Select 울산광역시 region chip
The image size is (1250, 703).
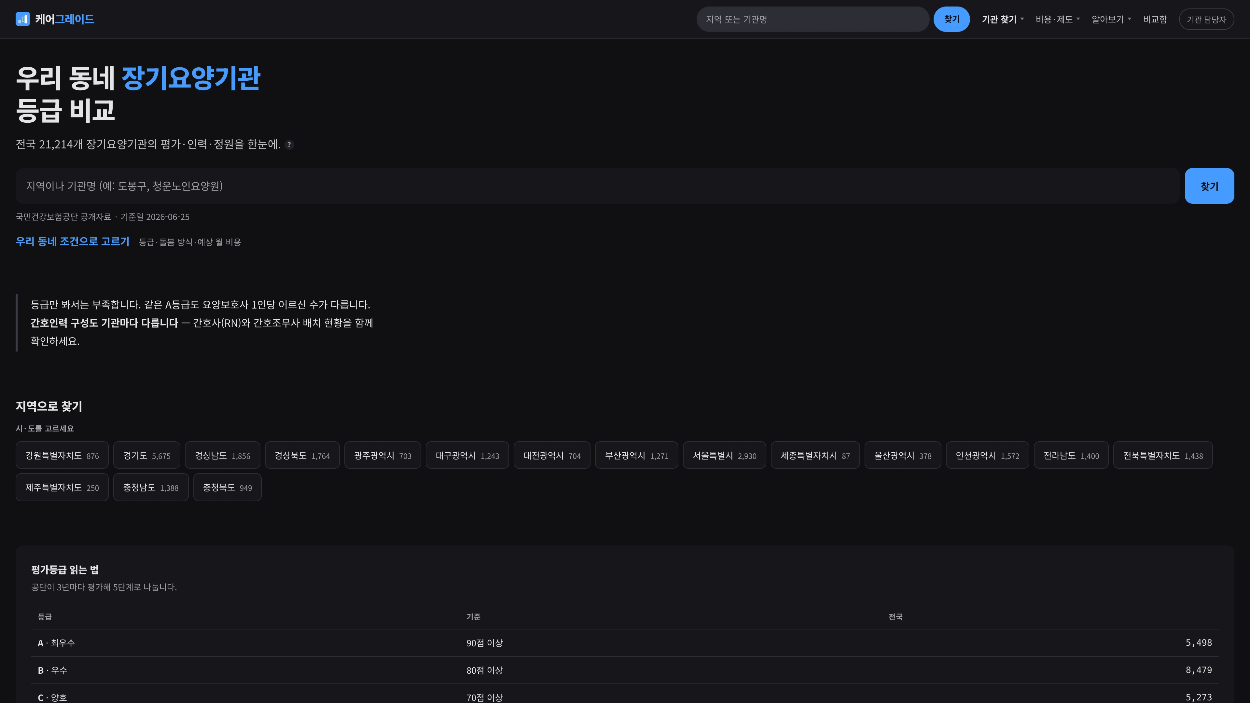click(903, 456)
